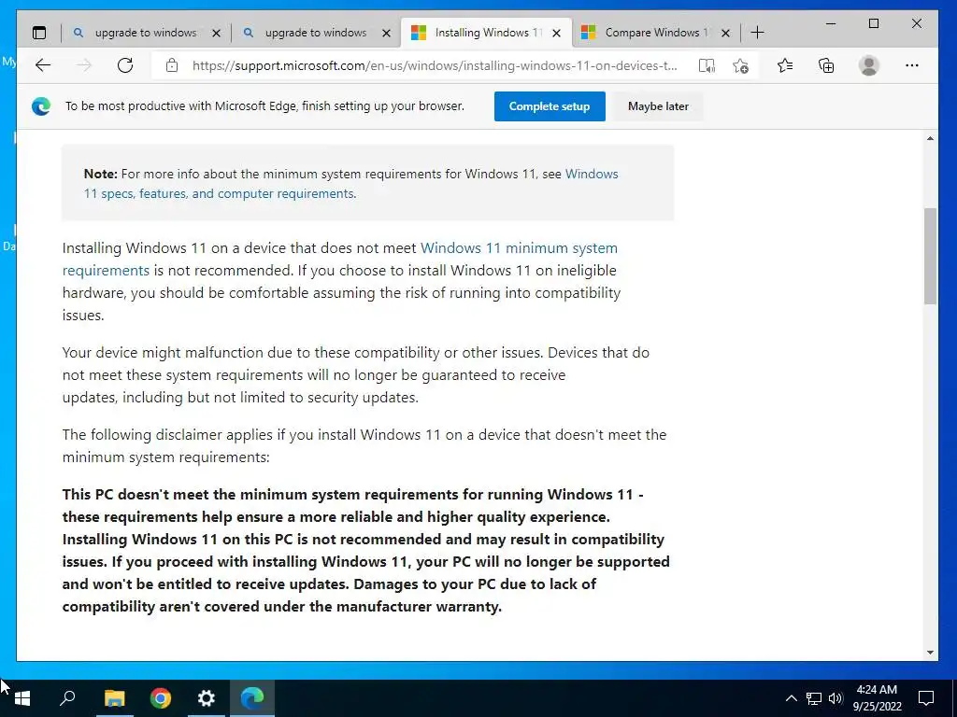This screenshot has width=957, height=717.
Task: Launch Google Chrome from the taskbar
Action: pos(161,698)
